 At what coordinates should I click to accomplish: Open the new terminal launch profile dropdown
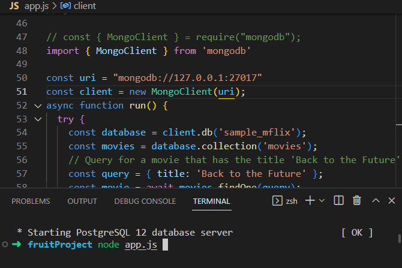[x=322, y=201]
